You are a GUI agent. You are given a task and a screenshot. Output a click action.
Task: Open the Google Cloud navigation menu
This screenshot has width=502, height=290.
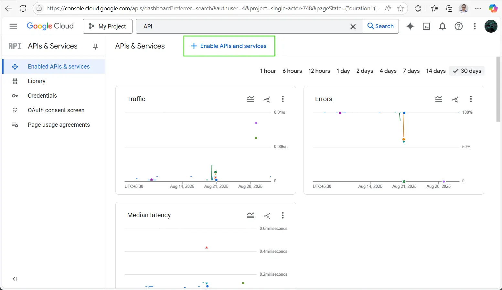coord(13,26)
